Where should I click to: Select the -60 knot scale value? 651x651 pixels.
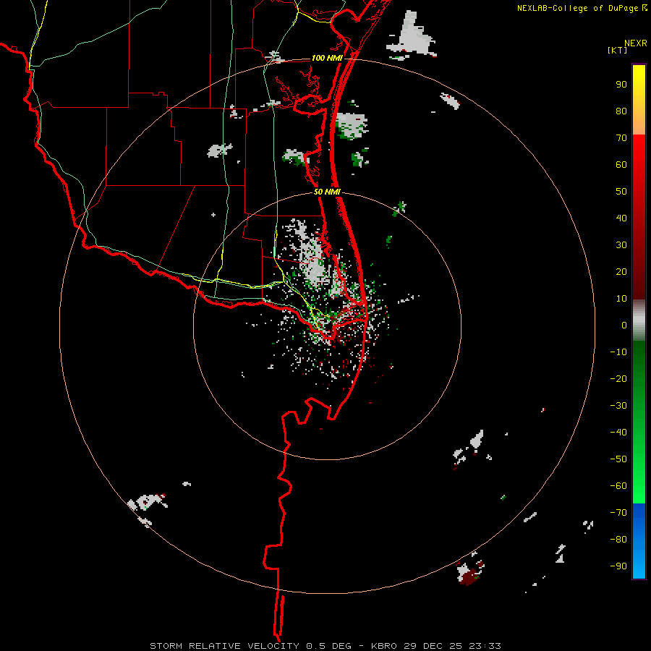pyautogui.click(x=618, y=486)
